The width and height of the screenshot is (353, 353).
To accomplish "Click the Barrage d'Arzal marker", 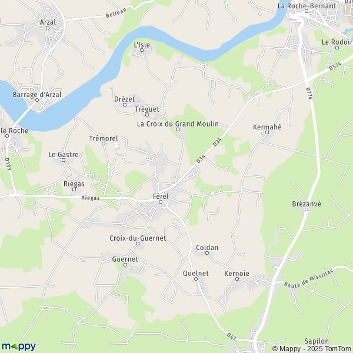I will pyautogui.click(x=37, y=100).
